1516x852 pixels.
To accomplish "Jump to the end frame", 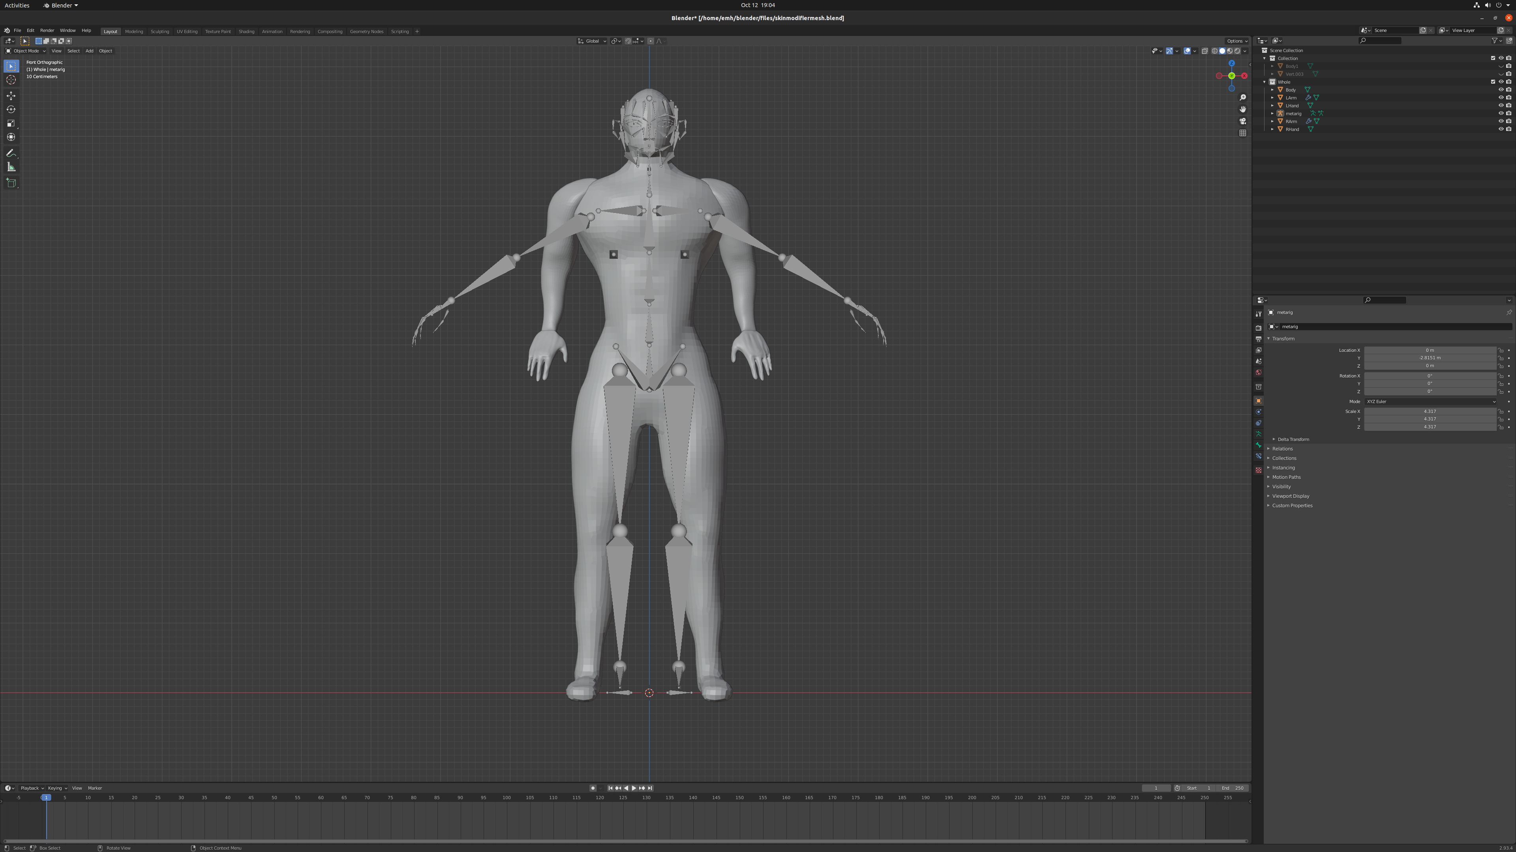I will (x=650, y=788).
